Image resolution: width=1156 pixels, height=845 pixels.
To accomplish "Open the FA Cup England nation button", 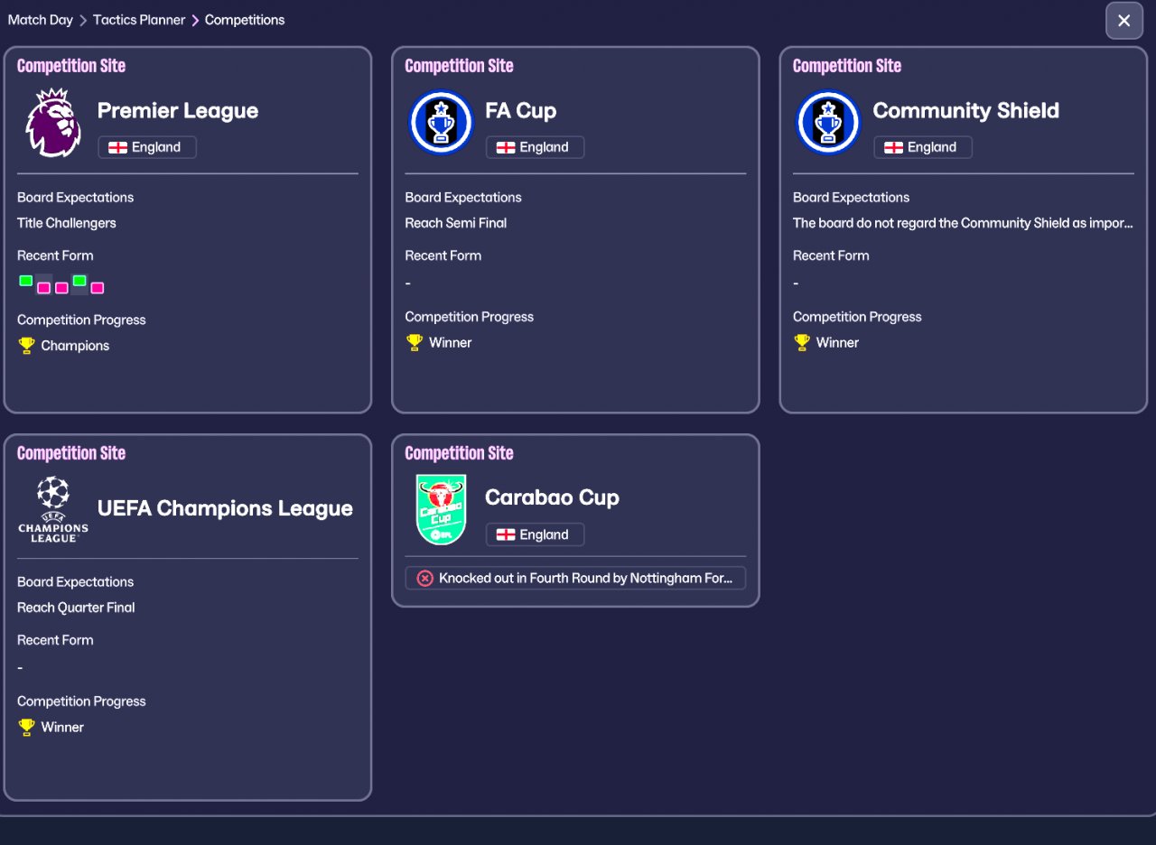I will pyautogui.click(x=535, y=147).
